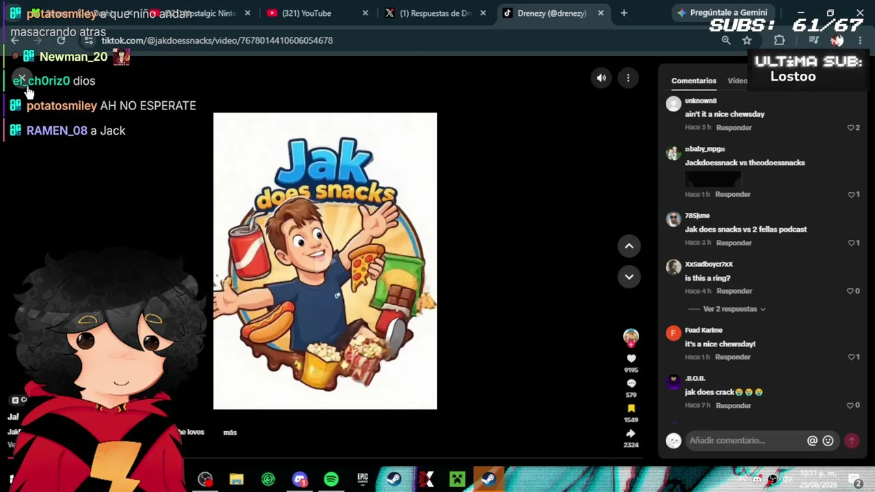Open Spotify from the taskbar
The height and width of the screenshot is (492, 875).
(331, 479)
